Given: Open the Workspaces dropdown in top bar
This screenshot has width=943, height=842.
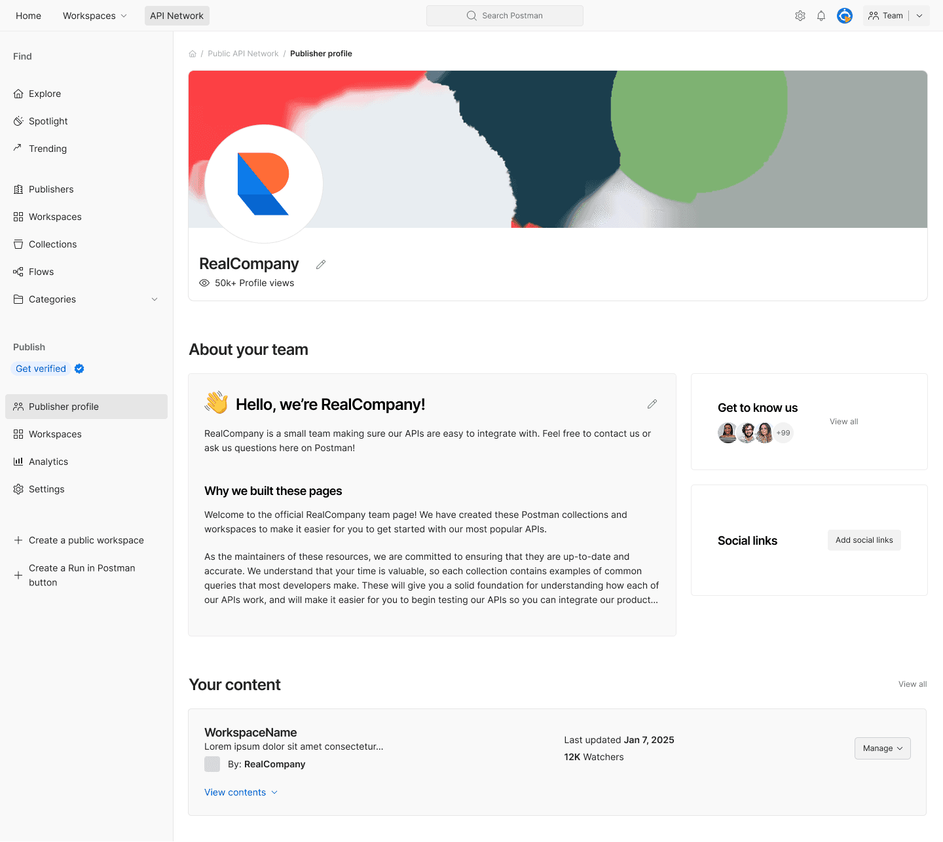Looking at the screenshot, I should 95,16.
